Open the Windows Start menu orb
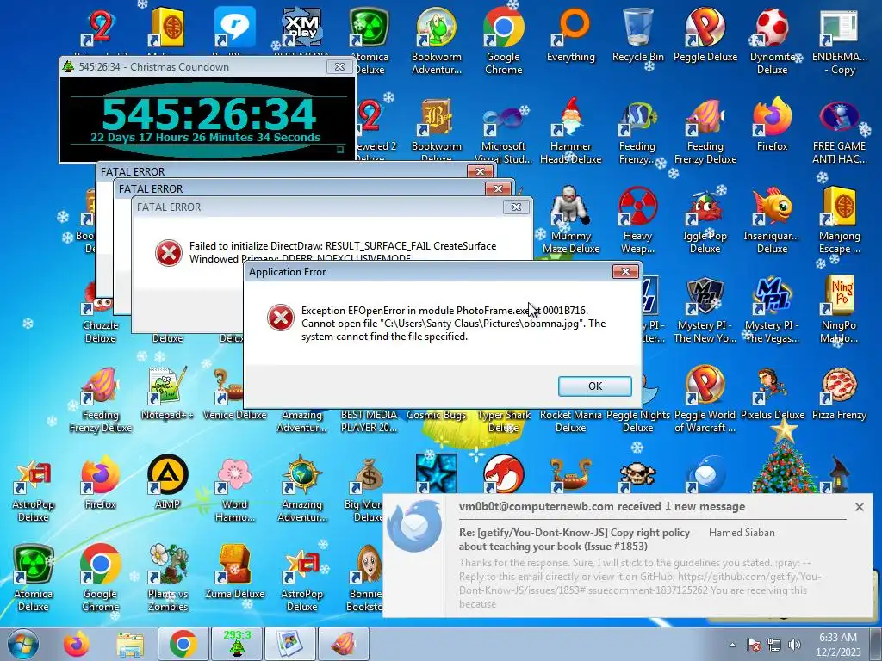The image size is (882, 661). point(22,644)
